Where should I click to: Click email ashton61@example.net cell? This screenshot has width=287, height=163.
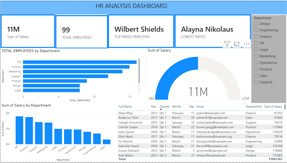click(x=212, y=118)
